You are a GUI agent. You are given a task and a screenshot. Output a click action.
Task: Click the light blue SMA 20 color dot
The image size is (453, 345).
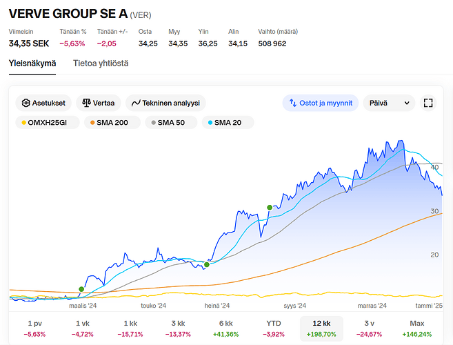[x=210, y=123]
